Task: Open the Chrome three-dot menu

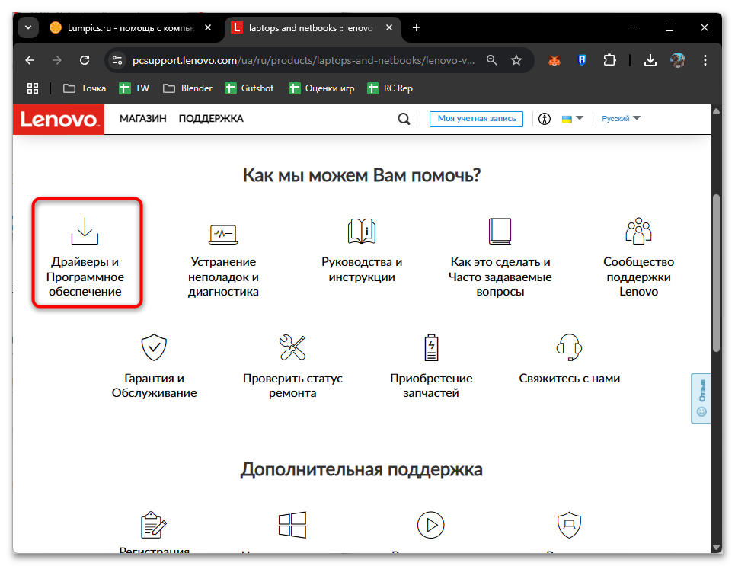Action: pyautogui.click(x=705, y=60)
